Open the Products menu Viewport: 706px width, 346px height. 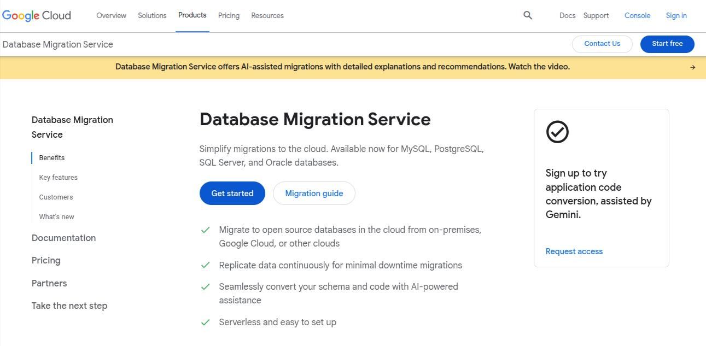coord(192,15)
